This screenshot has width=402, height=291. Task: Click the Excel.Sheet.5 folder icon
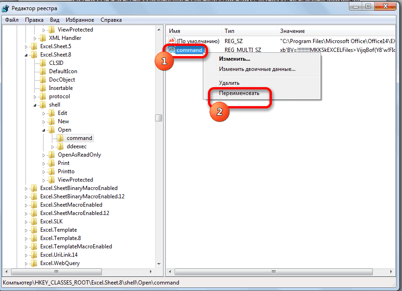(x=34, y=46)
